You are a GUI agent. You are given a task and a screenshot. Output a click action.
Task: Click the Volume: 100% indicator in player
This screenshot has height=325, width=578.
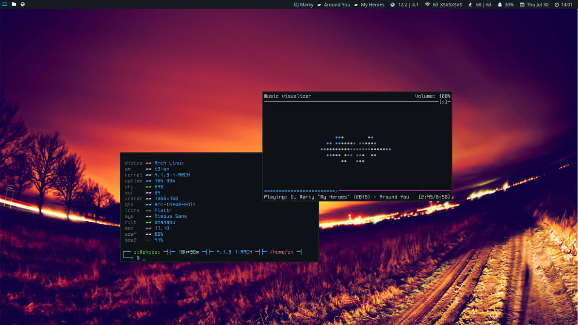coord(433,96)
